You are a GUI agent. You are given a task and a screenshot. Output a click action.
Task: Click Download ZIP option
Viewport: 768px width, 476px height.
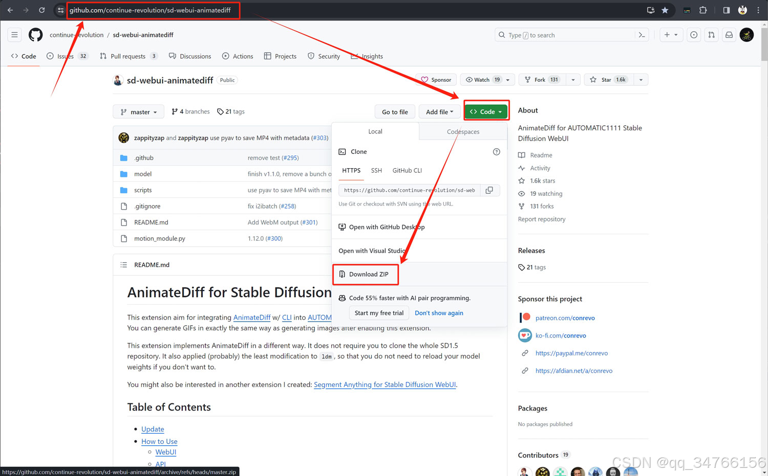[x=369, y=275]
